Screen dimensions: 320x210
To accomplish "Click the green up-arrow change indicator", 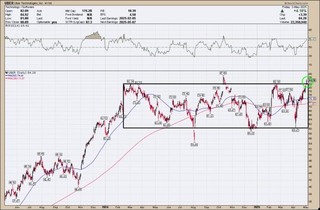I will [282, 11].
